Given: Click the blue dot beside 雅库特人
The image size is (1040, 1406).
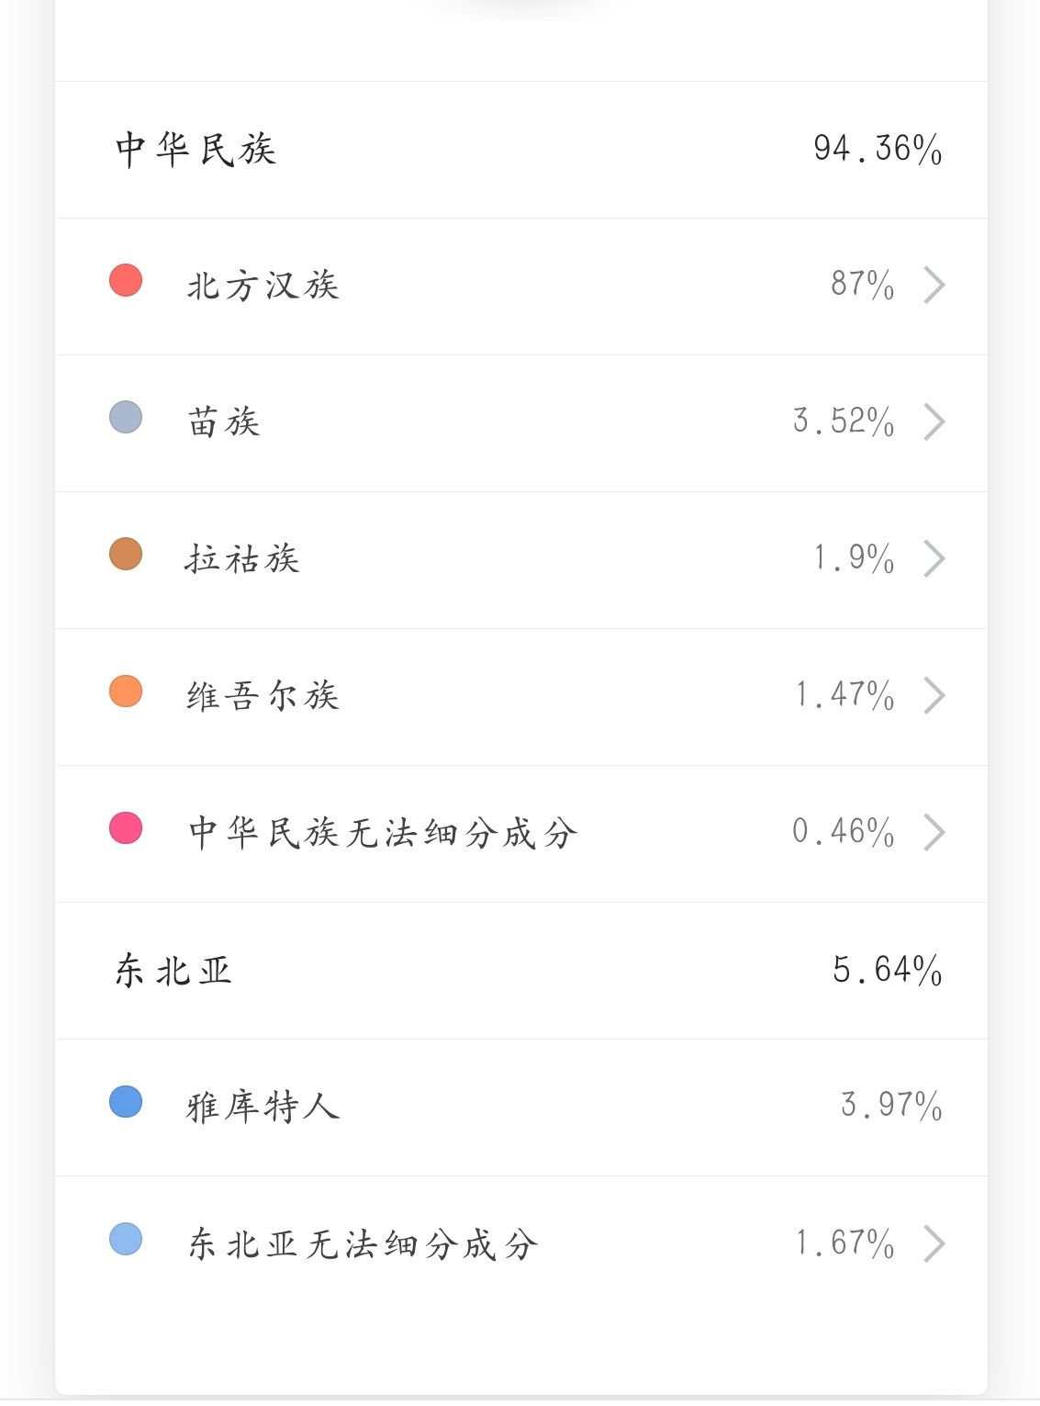Looking at the screenshot, I should [x=126, y=1101].
